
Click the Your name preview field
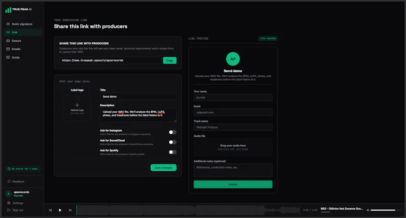coord(233,98)
